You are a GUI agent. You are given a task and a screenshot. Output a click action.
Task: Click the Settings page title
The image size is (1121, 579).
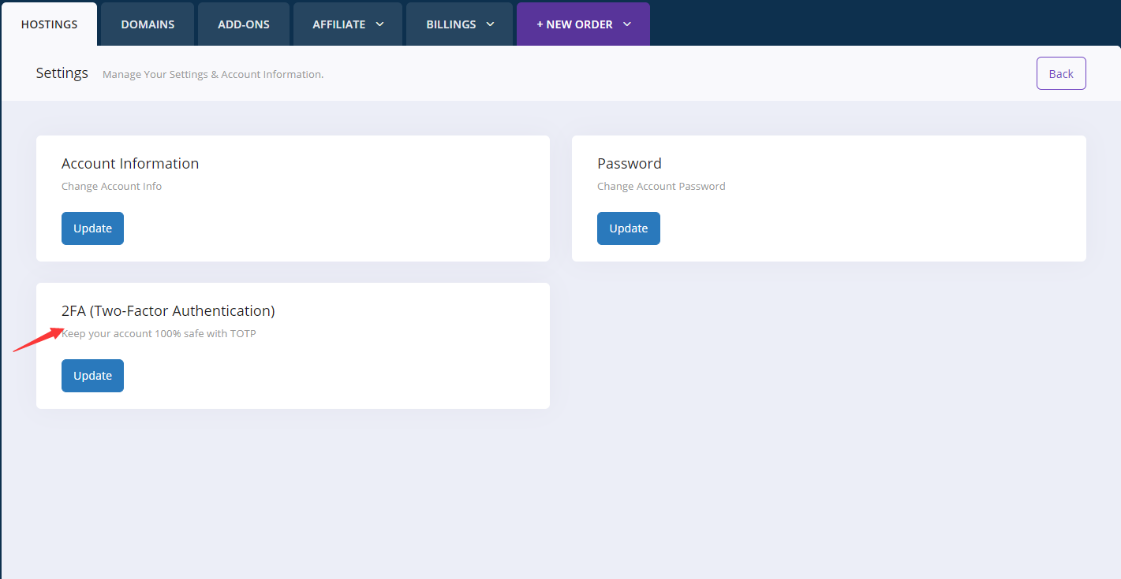62,73
